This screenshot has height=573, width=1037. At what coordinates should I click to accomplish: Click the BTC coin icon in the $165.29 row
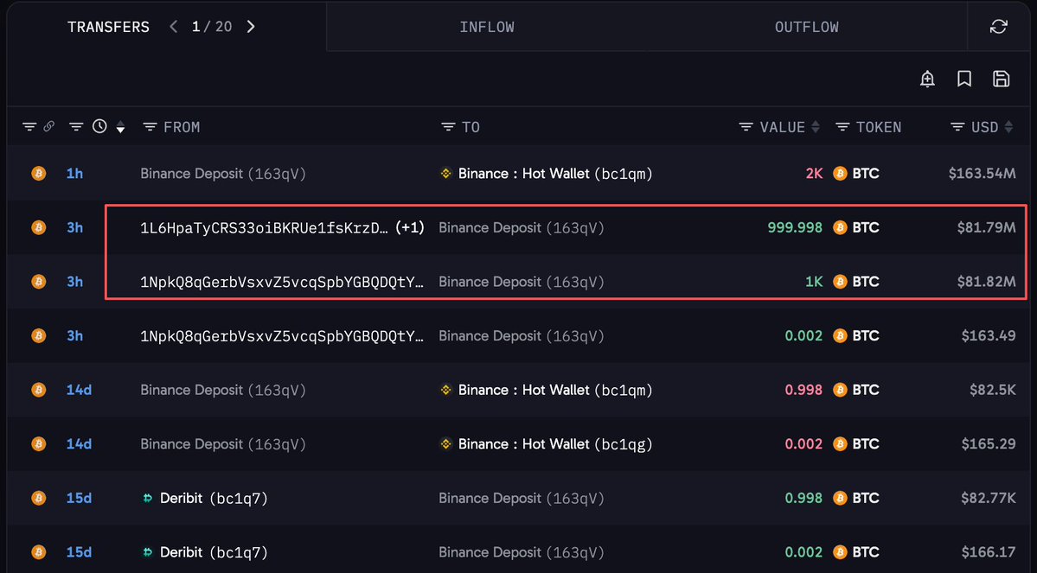840,445
